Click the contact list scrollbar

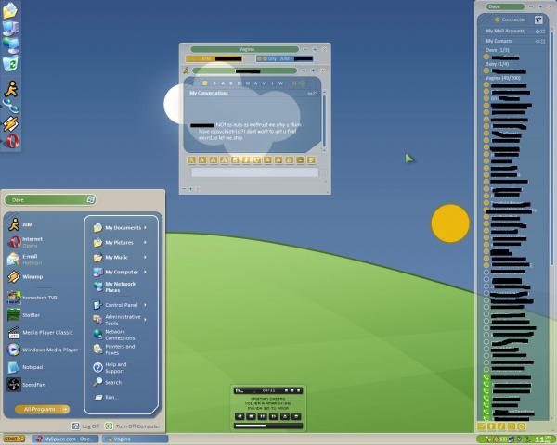551,147
